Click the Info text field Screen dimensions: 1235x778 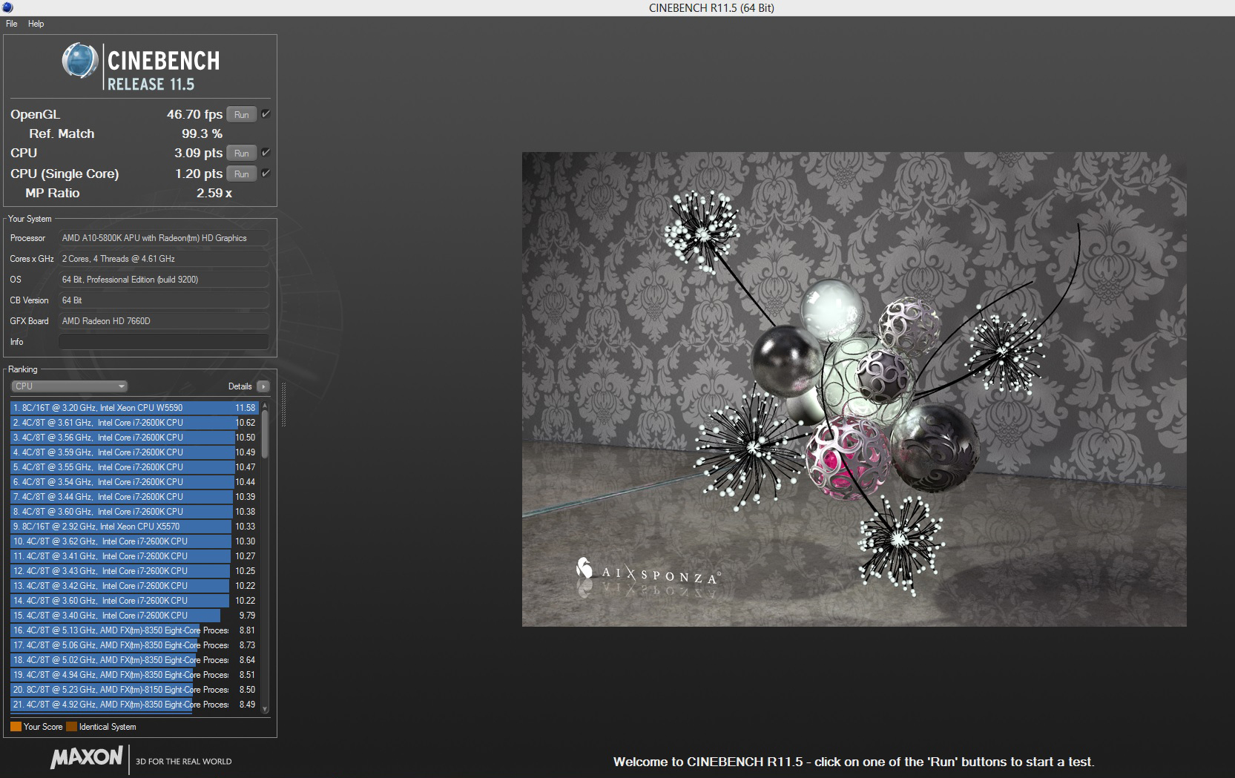pos(163,342)
